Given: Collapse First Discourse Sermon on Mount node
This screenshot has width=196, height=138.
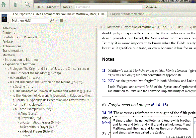Looking at the screenshot, I should pos(8,82).
